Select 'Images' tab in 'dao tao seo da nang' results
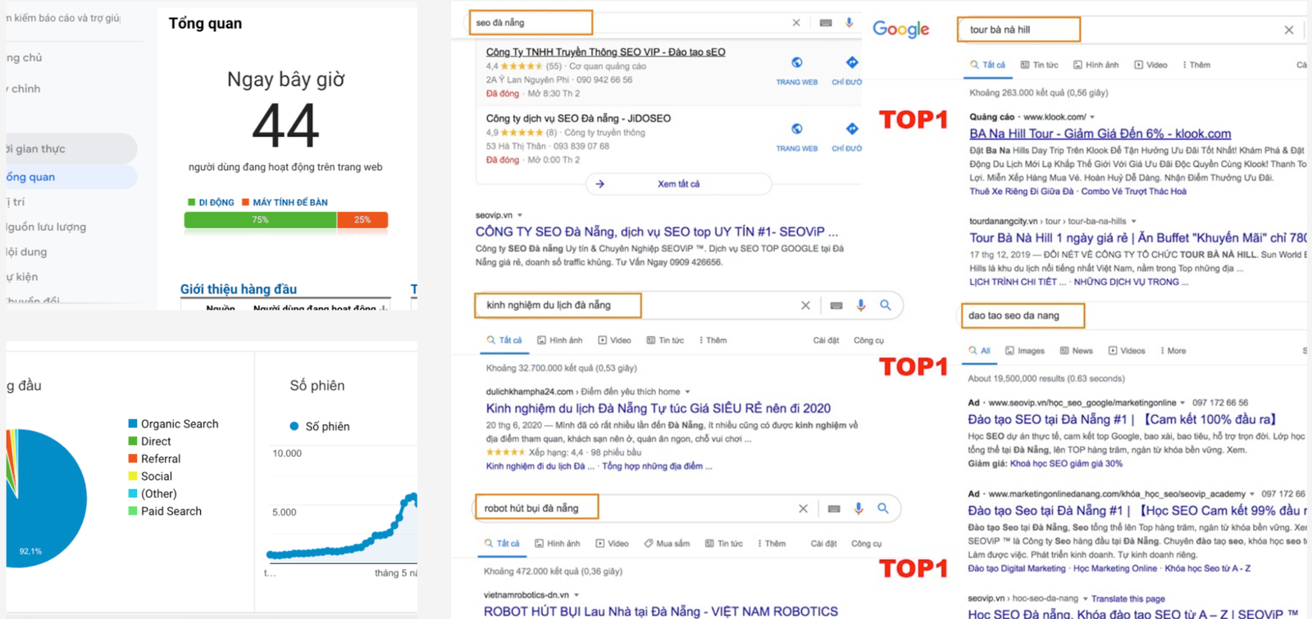 pyautogui.click(x=1025, y=350)
